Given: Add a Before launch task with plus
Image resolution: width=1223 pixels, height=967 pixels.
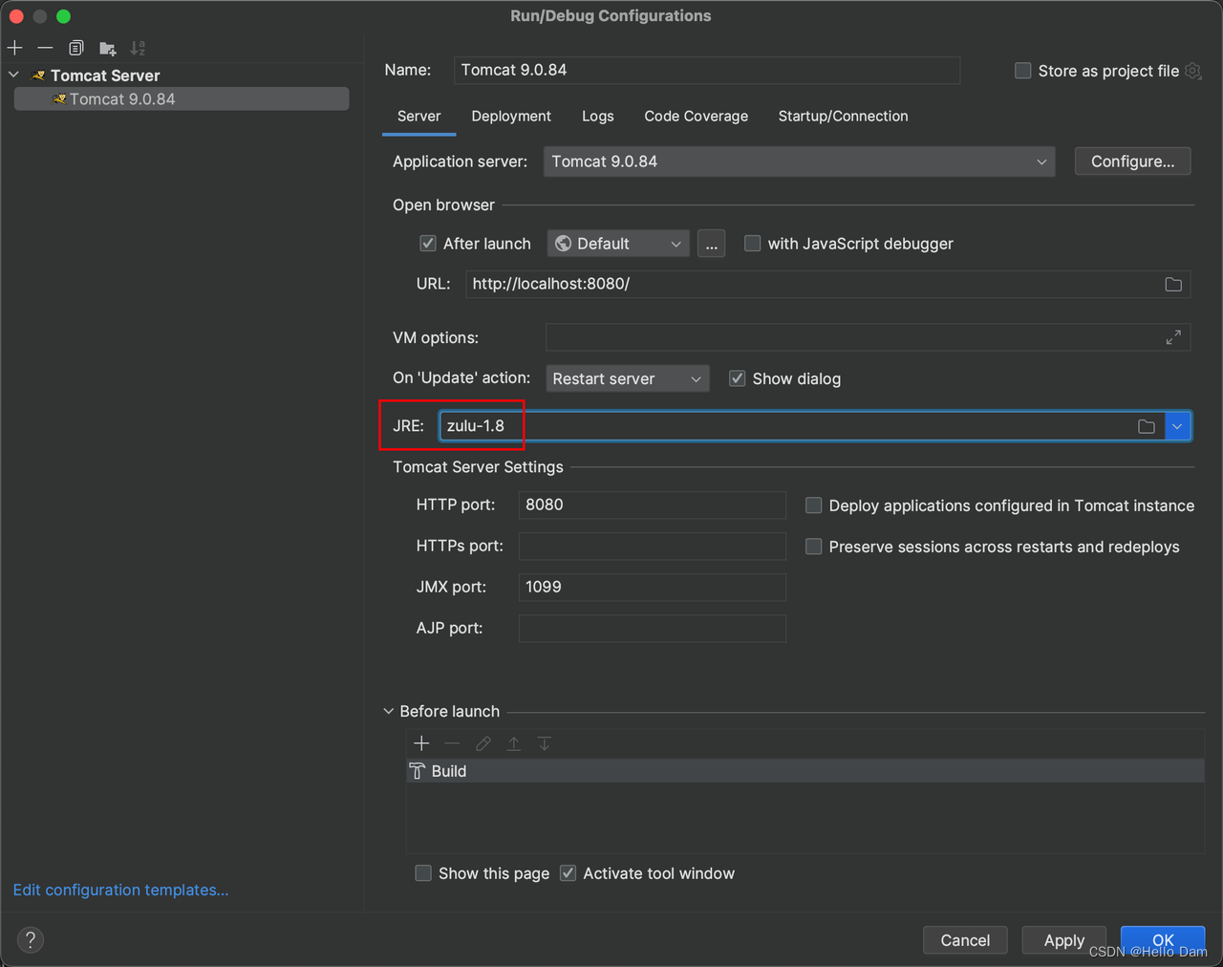Looking at the screenshot, I should point(421,743).
